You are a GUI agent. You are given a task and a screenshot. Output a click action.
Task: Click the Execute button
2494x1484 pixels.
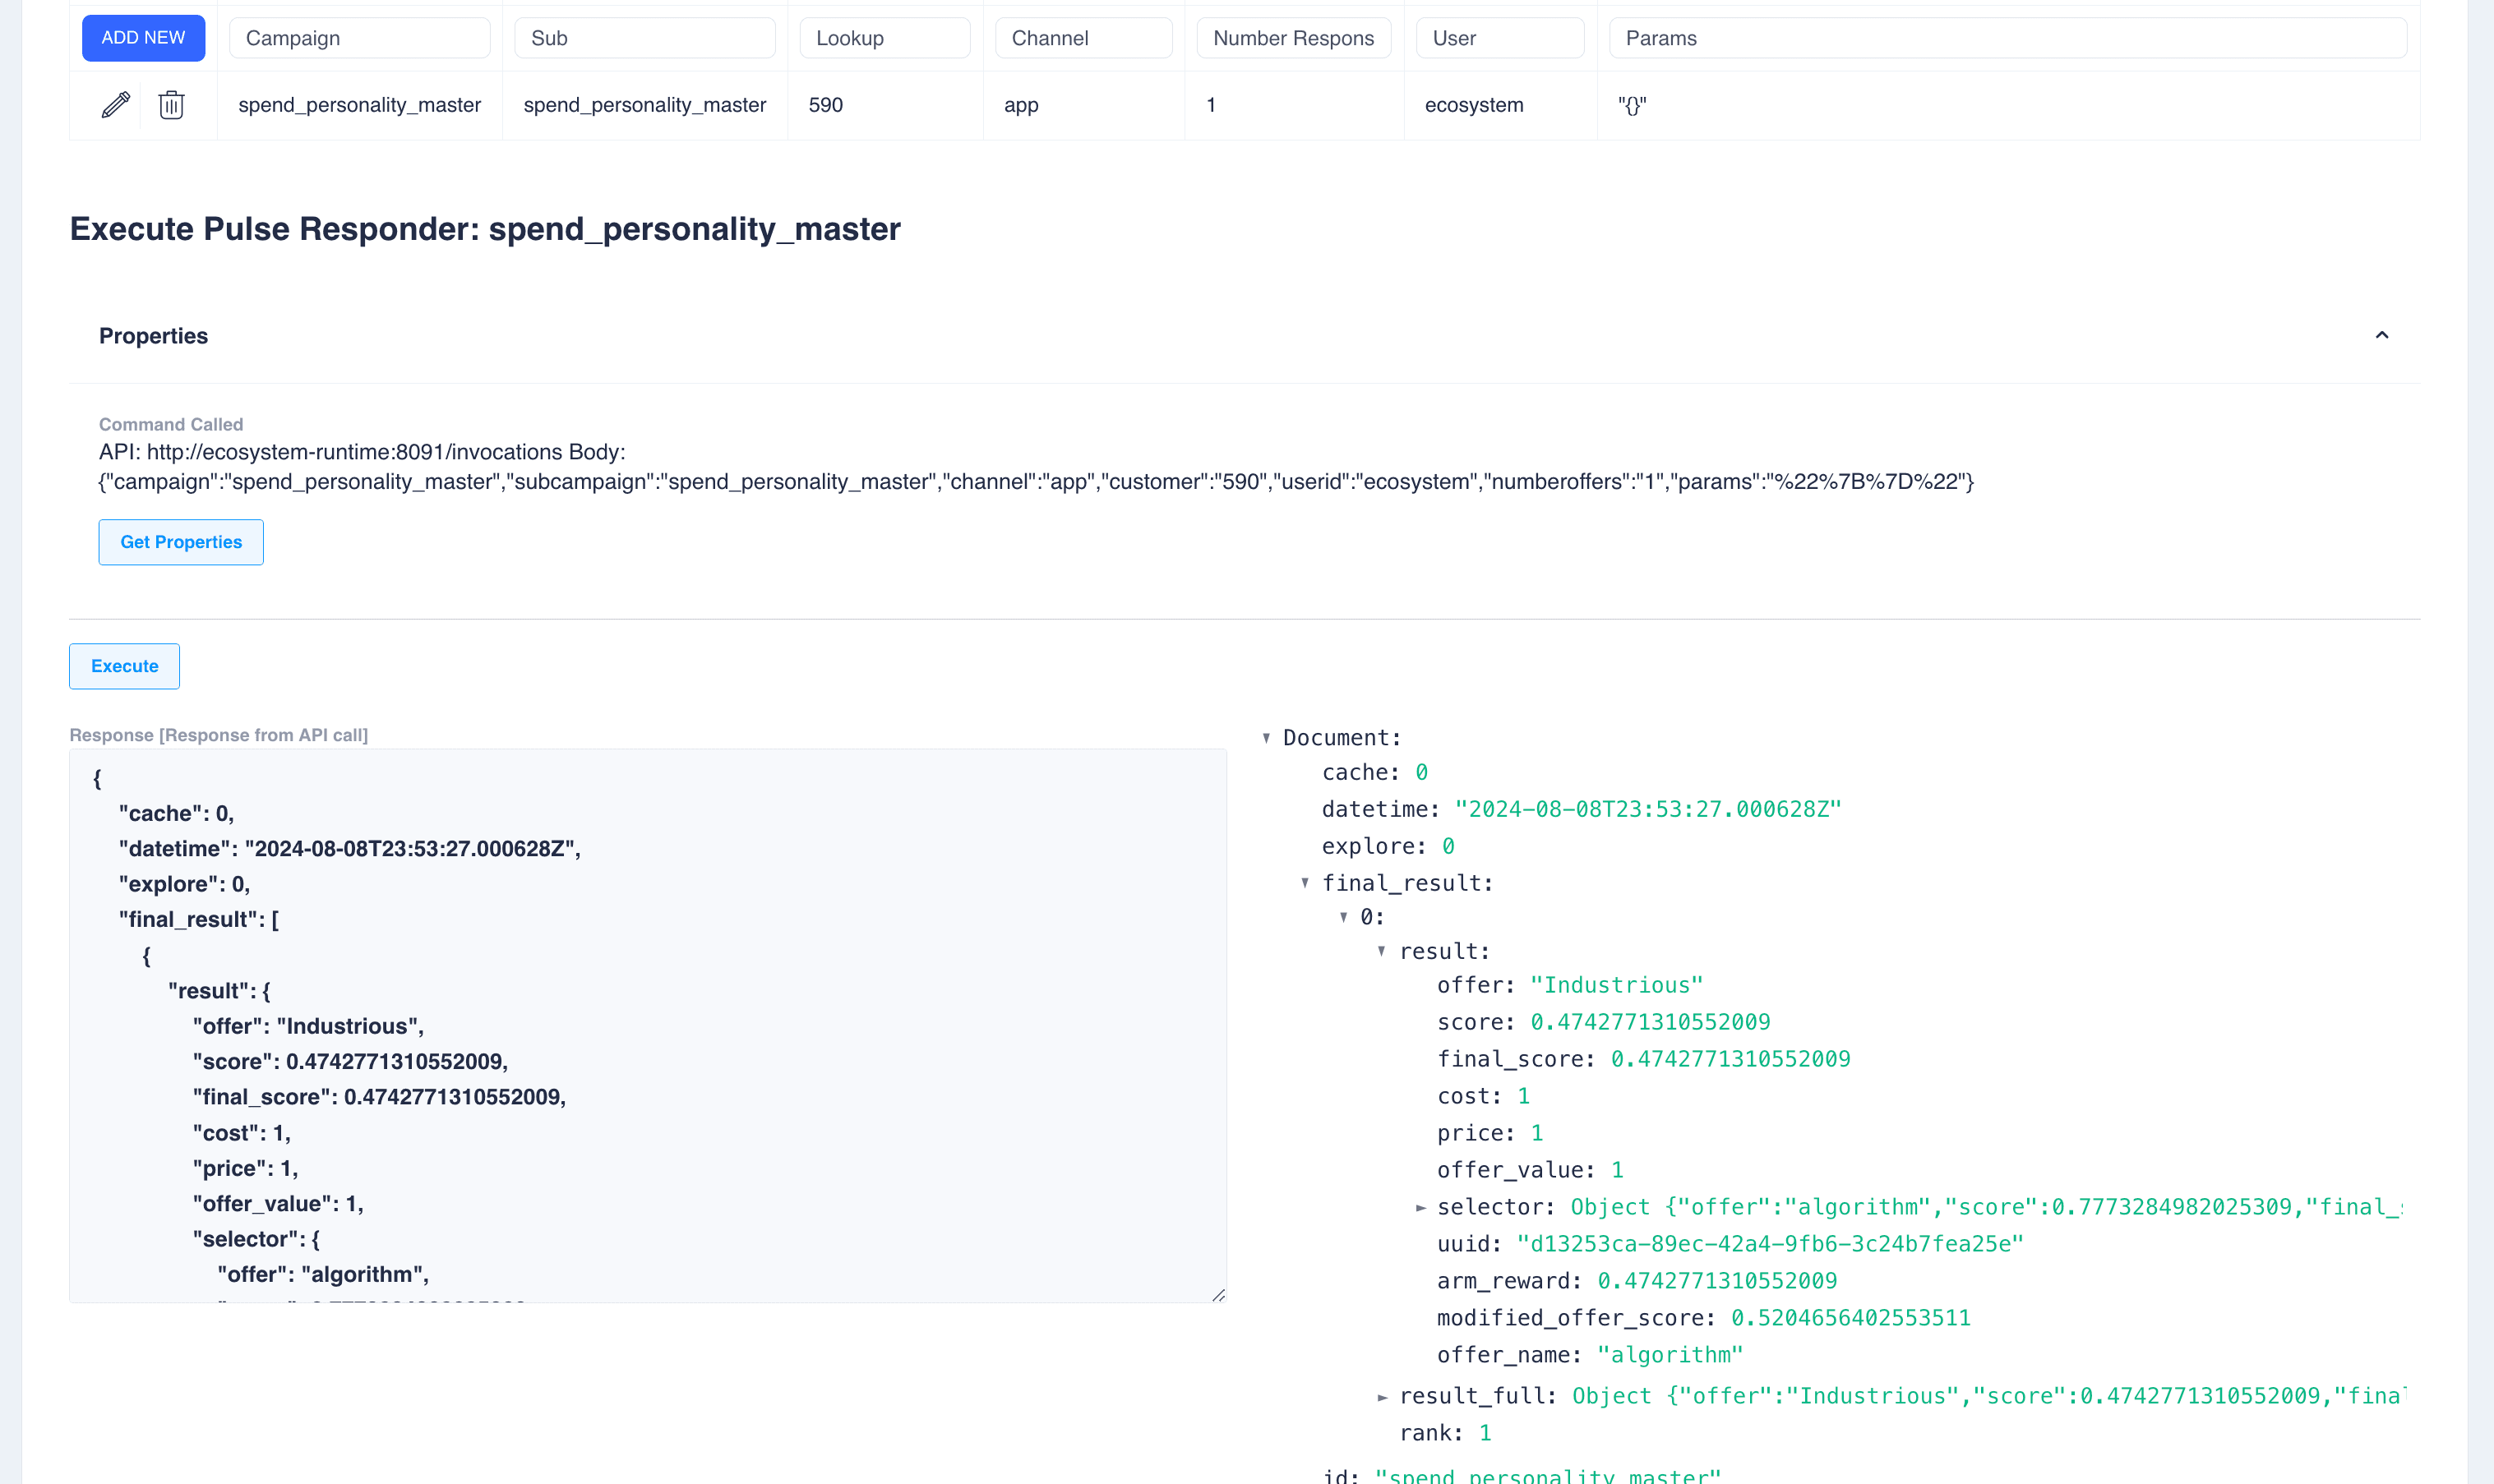click(124, 666)
